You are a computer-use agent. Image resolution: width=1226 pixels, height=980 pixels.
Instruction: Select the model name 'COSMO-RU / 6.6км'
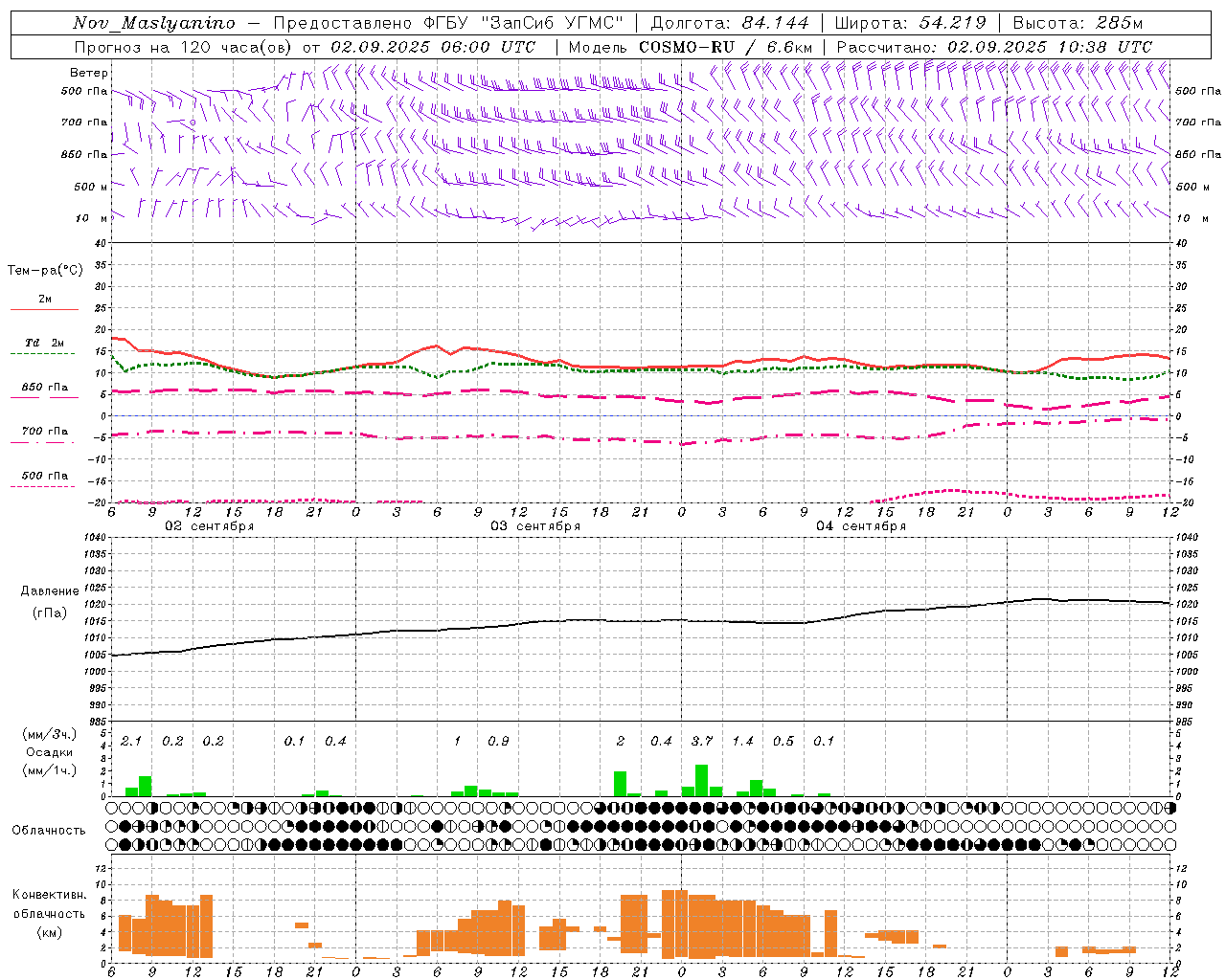[x=726, y=47]
